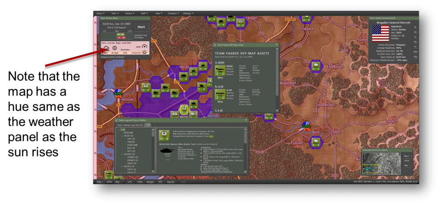Collapse the HQ A/1-32 tree node
Viewport: 441px width, 206px height.
pyautogui.click(x=122, y=136)
